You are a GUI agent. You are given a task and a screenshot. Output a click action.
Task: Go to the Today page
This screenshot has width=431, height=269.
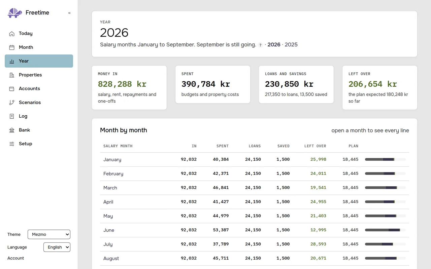coord(39,34)
